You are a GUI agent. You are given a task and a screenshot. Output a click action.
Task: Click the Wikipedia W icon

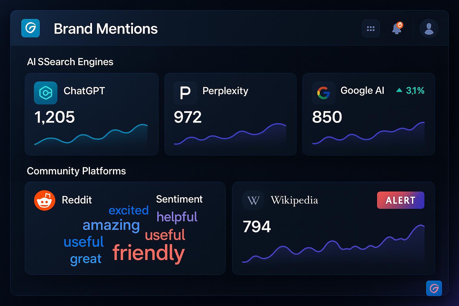point(253,200)
